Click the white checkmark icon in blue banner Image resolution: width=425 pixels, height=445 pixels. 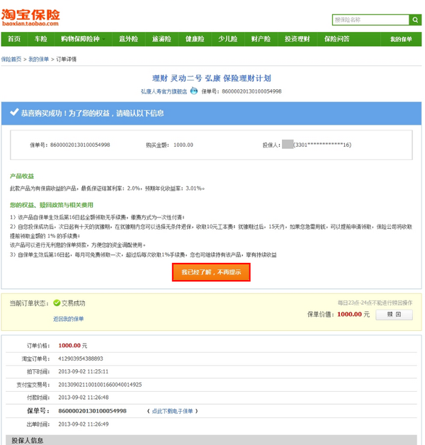(14, 113)
